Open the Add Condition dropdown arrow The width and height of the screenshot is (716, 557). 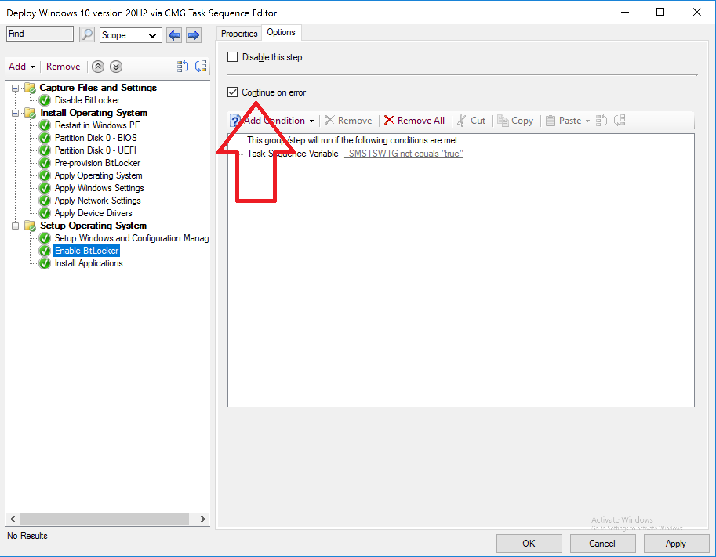(311, 121)
